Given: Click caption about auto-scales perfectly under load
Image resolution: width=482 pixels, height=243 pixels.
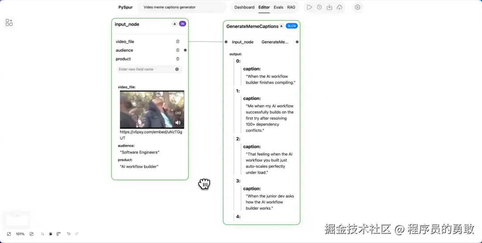Looking at the screenshot, I should 269,164.
